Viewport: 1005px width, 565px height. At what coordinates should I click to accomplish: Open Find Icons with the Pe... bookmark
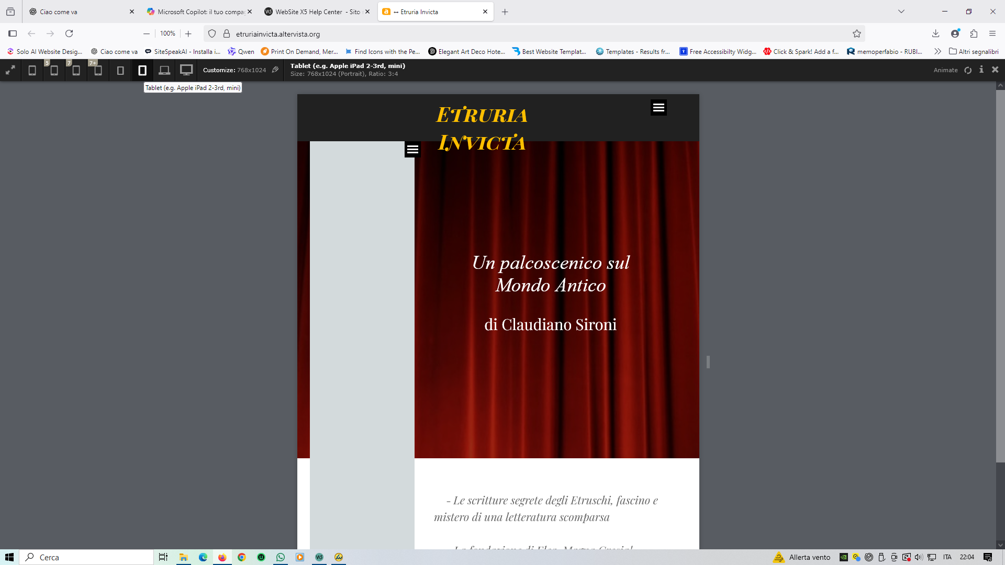pos(383,51)
